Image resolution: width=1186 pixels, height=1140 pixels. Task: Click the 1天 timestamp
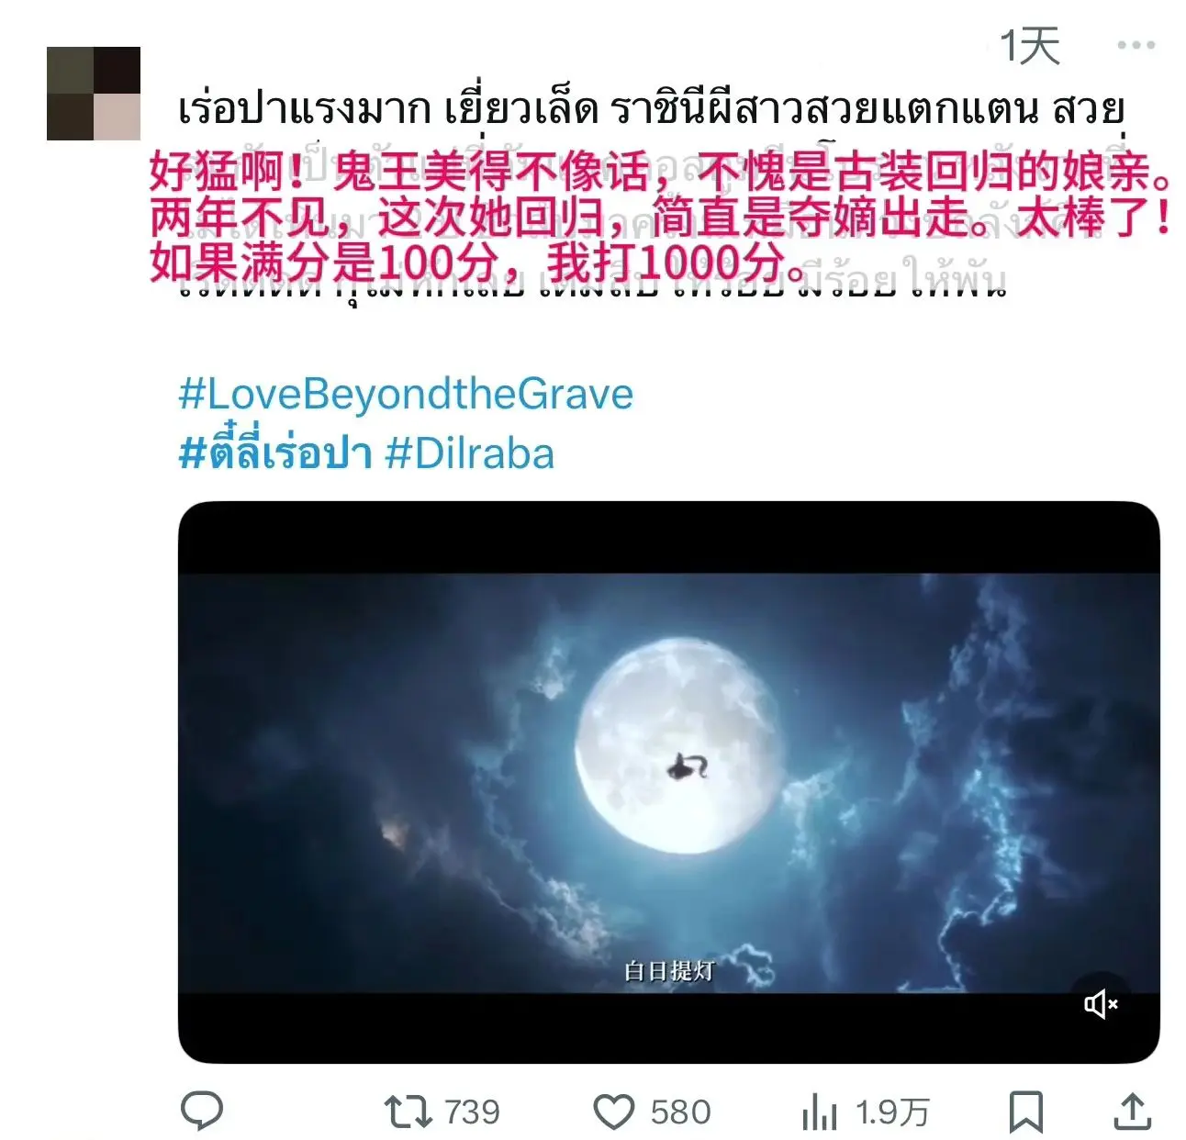(x=1029, y=45)
